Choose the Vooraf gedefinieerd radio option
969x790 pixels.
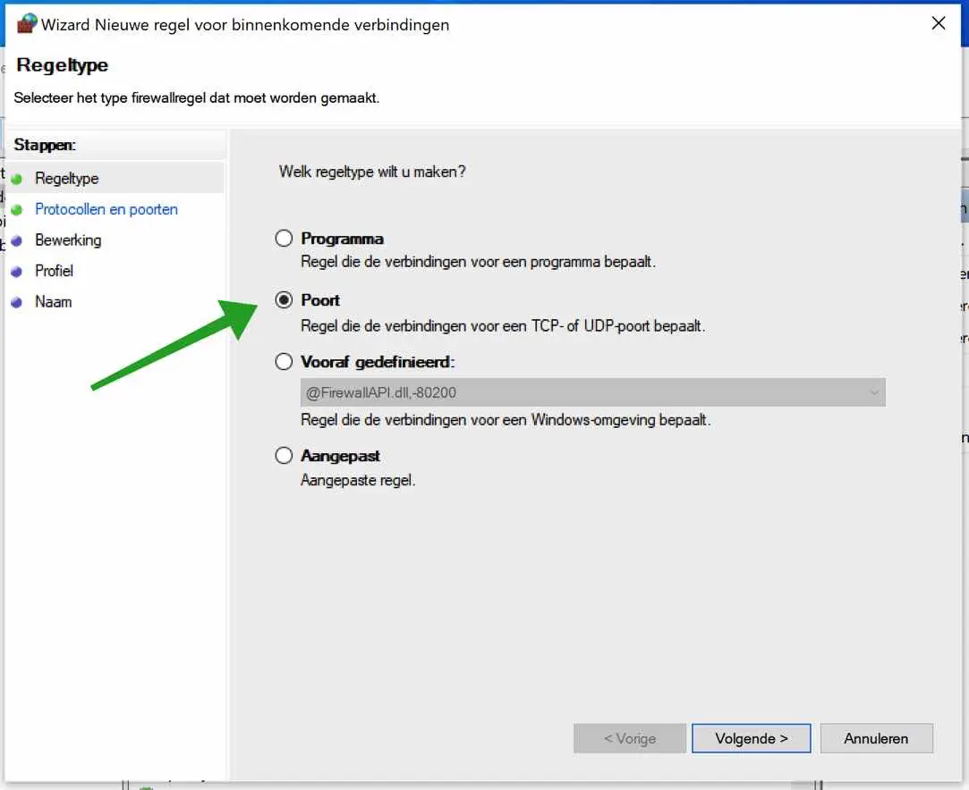(x=284, y=362)
